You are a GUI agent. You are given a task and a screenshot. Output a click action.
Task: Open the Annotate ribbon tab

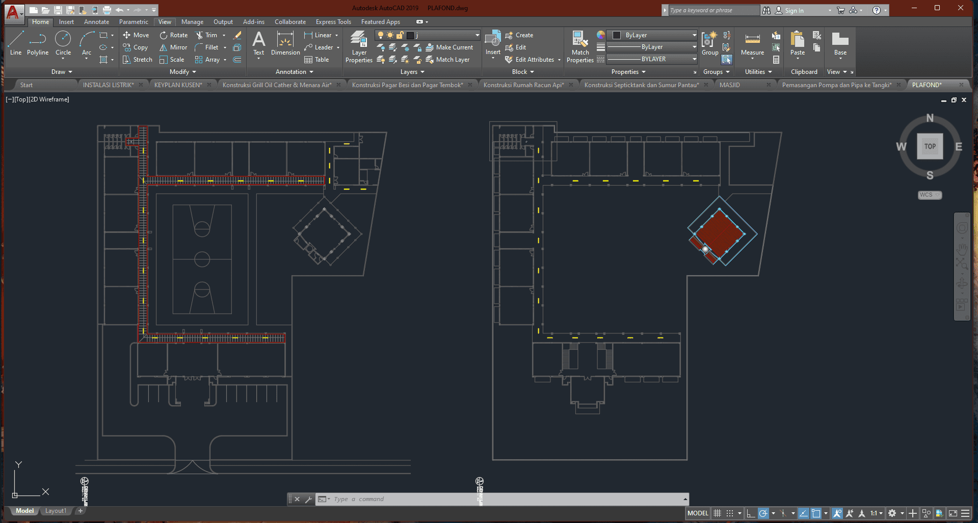click(96, 22)
